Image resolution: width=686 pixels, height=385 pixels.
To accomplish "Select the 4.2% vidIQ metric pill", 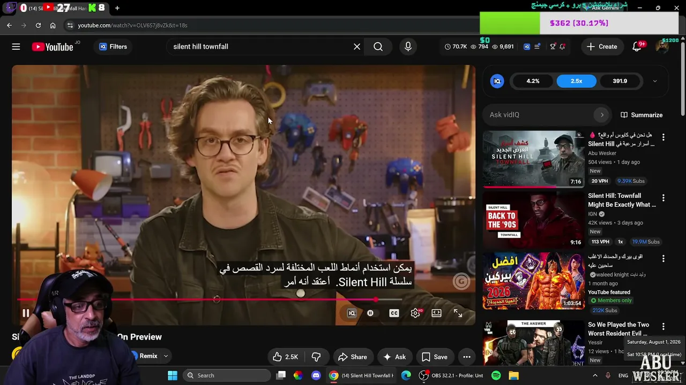I will pyautogui.click(x=533, y=81).
